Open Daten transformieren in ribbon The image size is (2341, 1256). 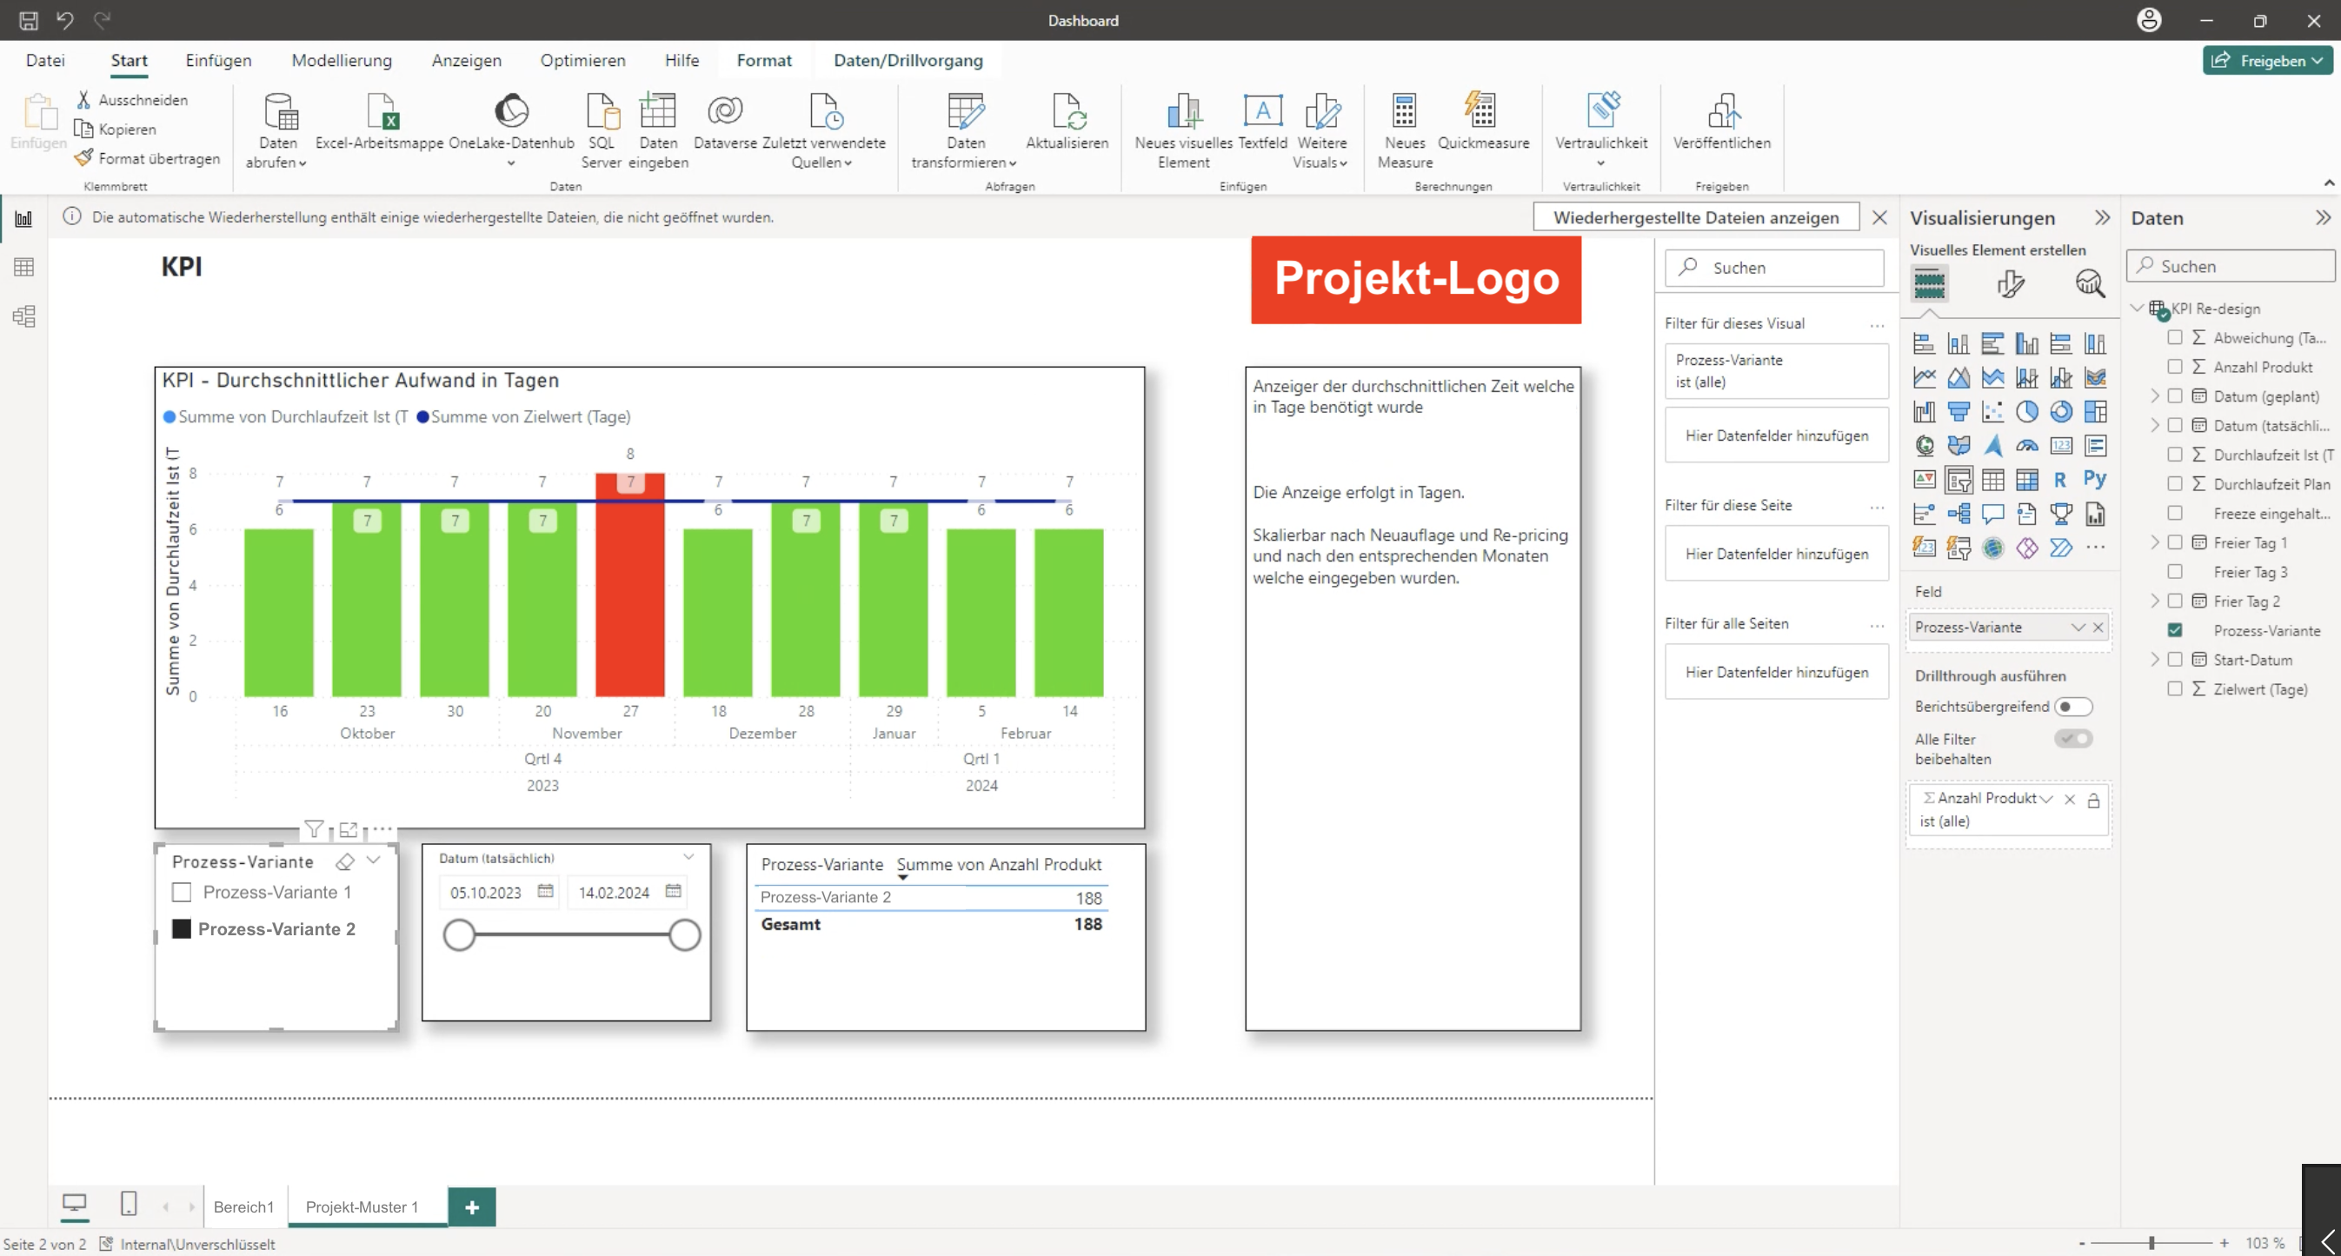pos(964,132)
